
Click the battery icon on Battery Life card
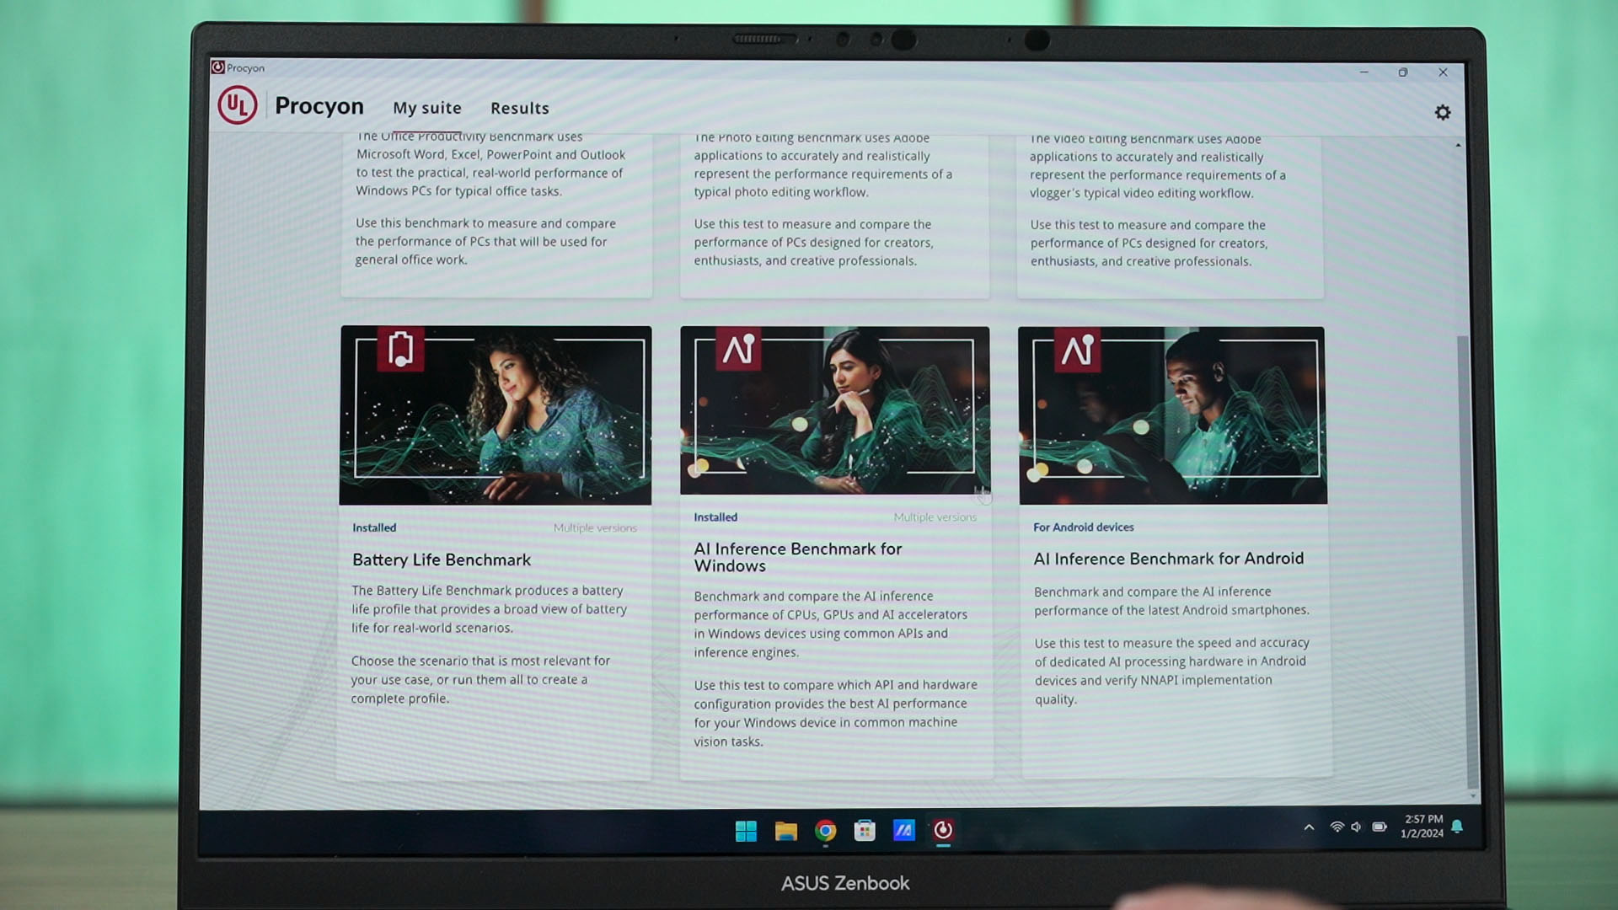pos(400,349)
